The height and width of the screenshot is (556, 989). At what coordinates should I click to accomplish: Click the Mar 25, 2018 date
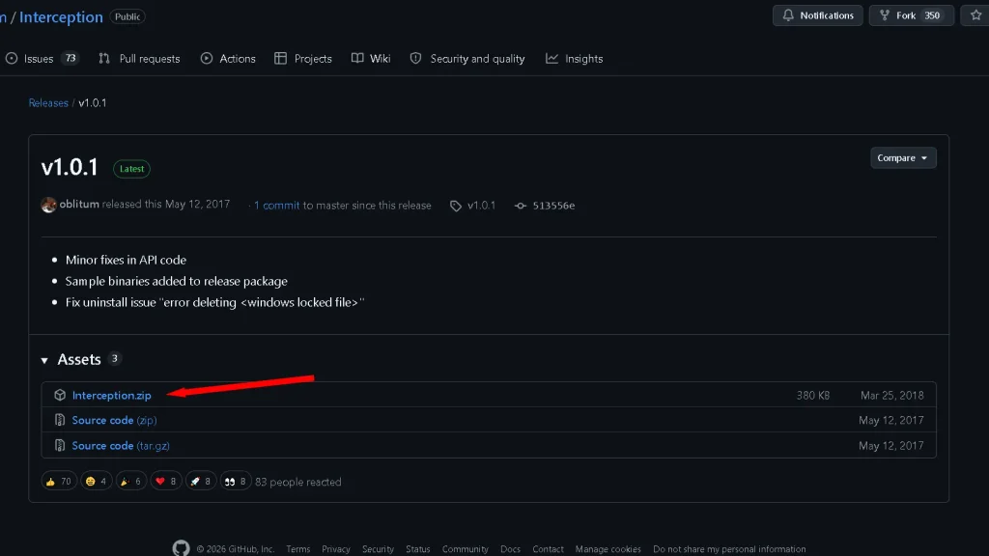pyautogui.click(x=891, y=395)
